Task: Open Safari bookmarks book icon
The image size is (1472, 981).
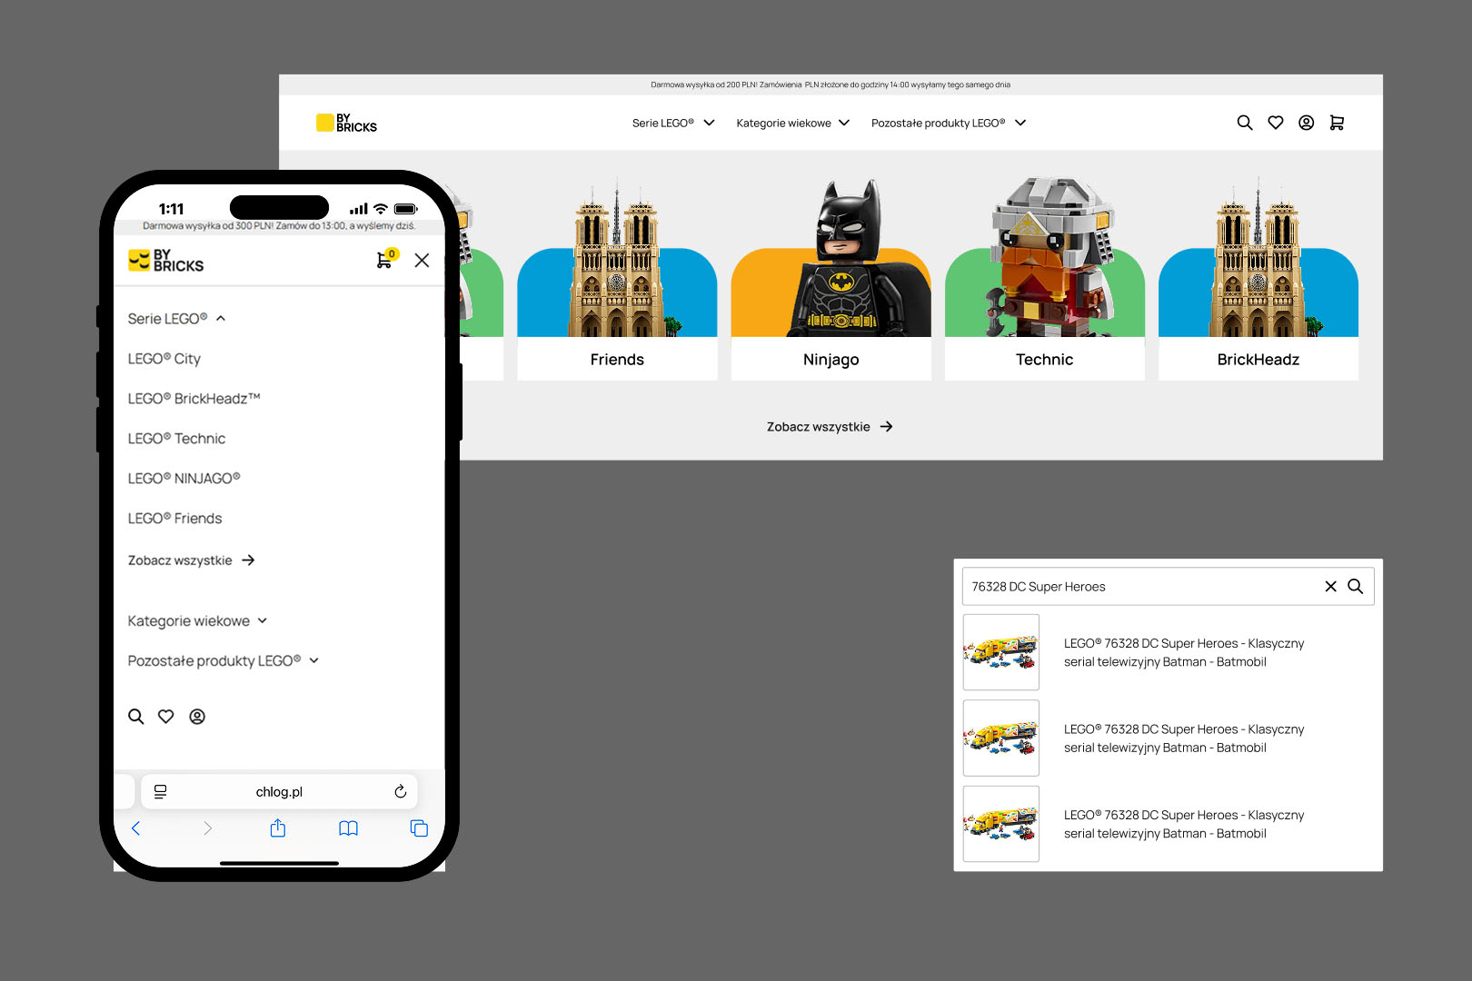Action: (348, 827)
